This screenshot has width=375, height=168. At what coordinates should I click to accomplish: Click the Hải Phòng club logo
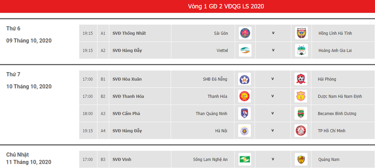click(300, 79)
